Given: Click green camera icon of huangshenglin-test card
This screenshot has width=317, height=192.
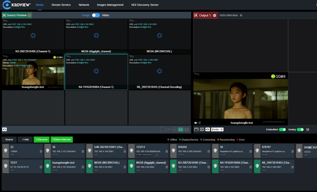Looking at the screenshot, I should 48,166.
